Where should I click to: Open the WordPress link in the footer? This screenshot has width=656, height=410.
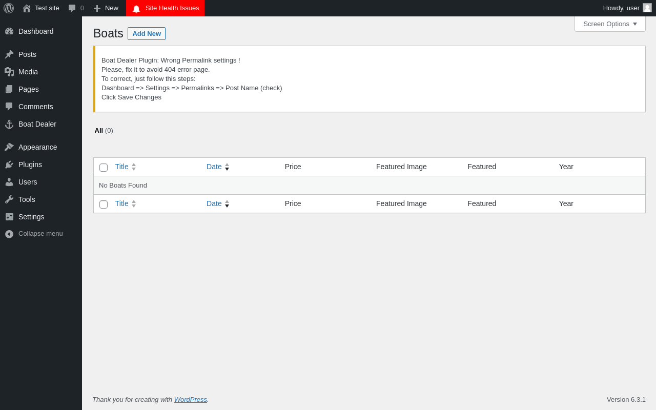191,400
